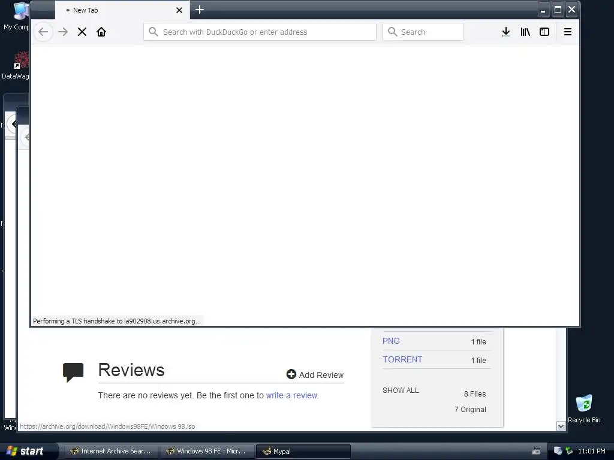
Task: Click the '7 Original' text
Action: (x=470, y=410)
